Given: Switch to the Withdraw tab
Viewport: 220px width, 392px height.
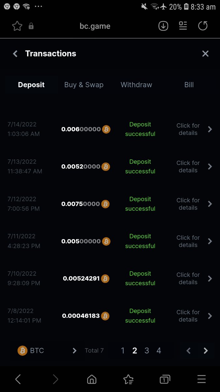Looking at the screenshot, I should click(136, 85).
